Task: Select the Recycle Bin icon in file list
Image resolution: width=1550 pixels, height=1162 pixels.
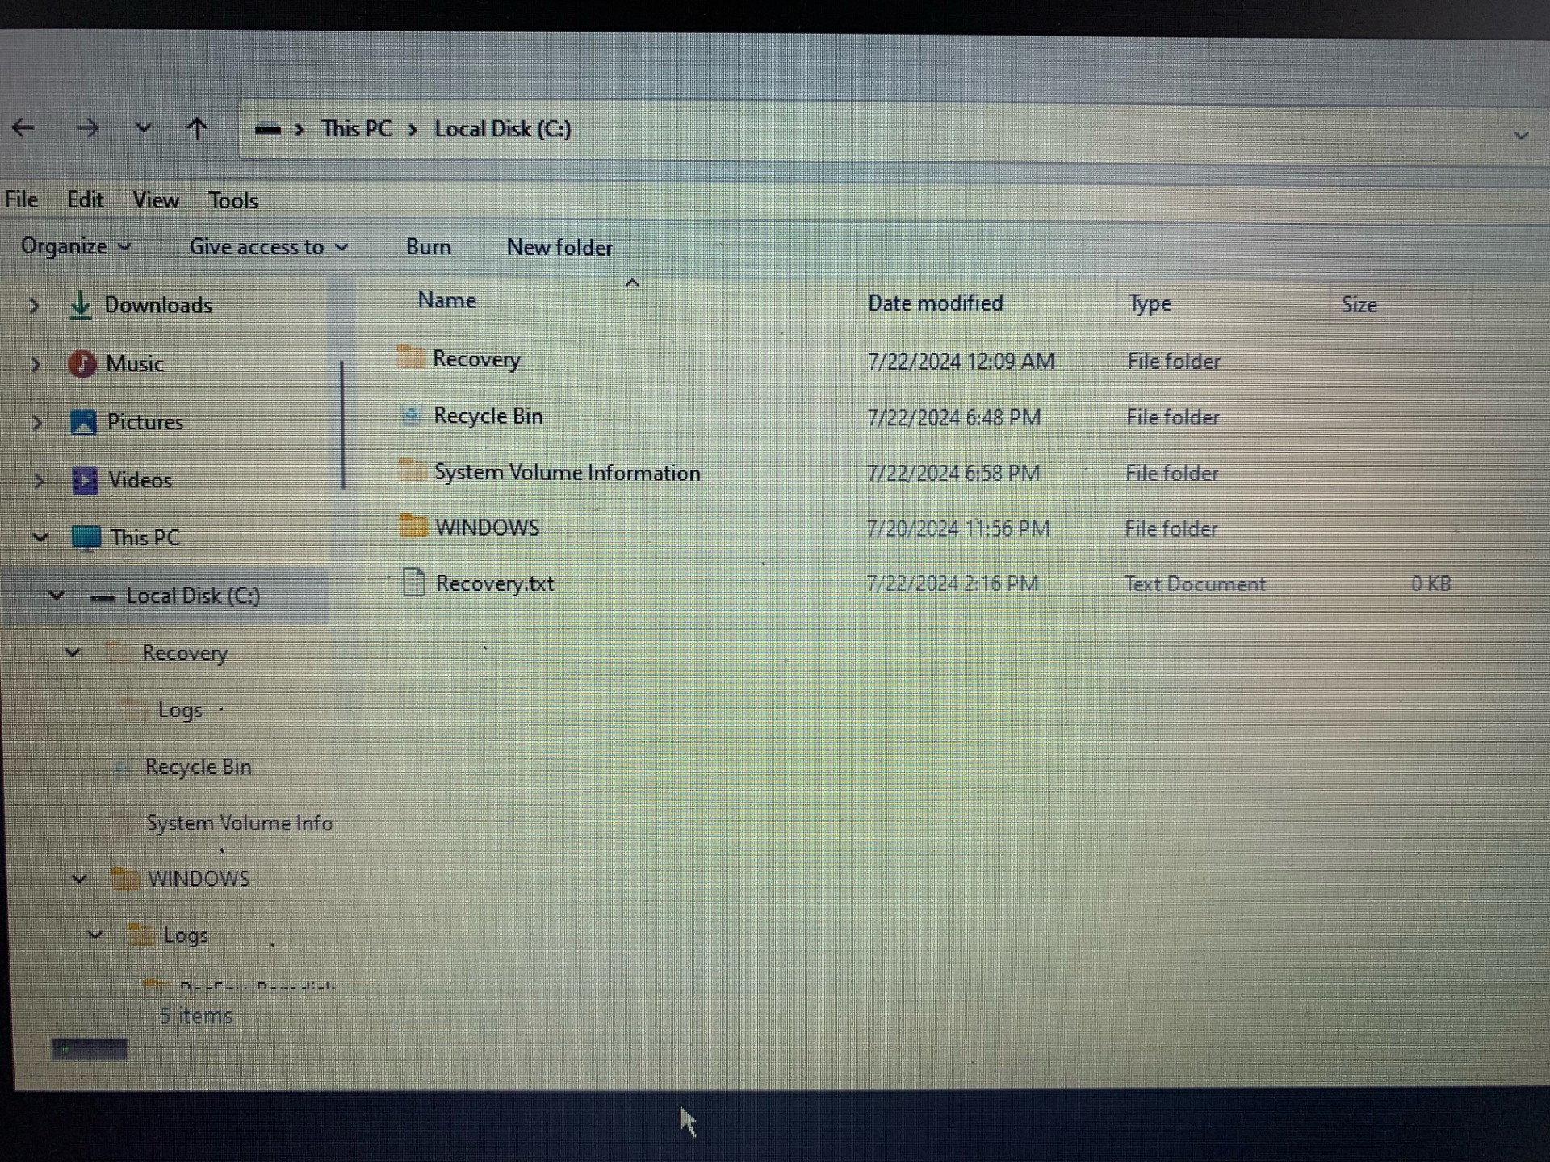Action: 412,416
